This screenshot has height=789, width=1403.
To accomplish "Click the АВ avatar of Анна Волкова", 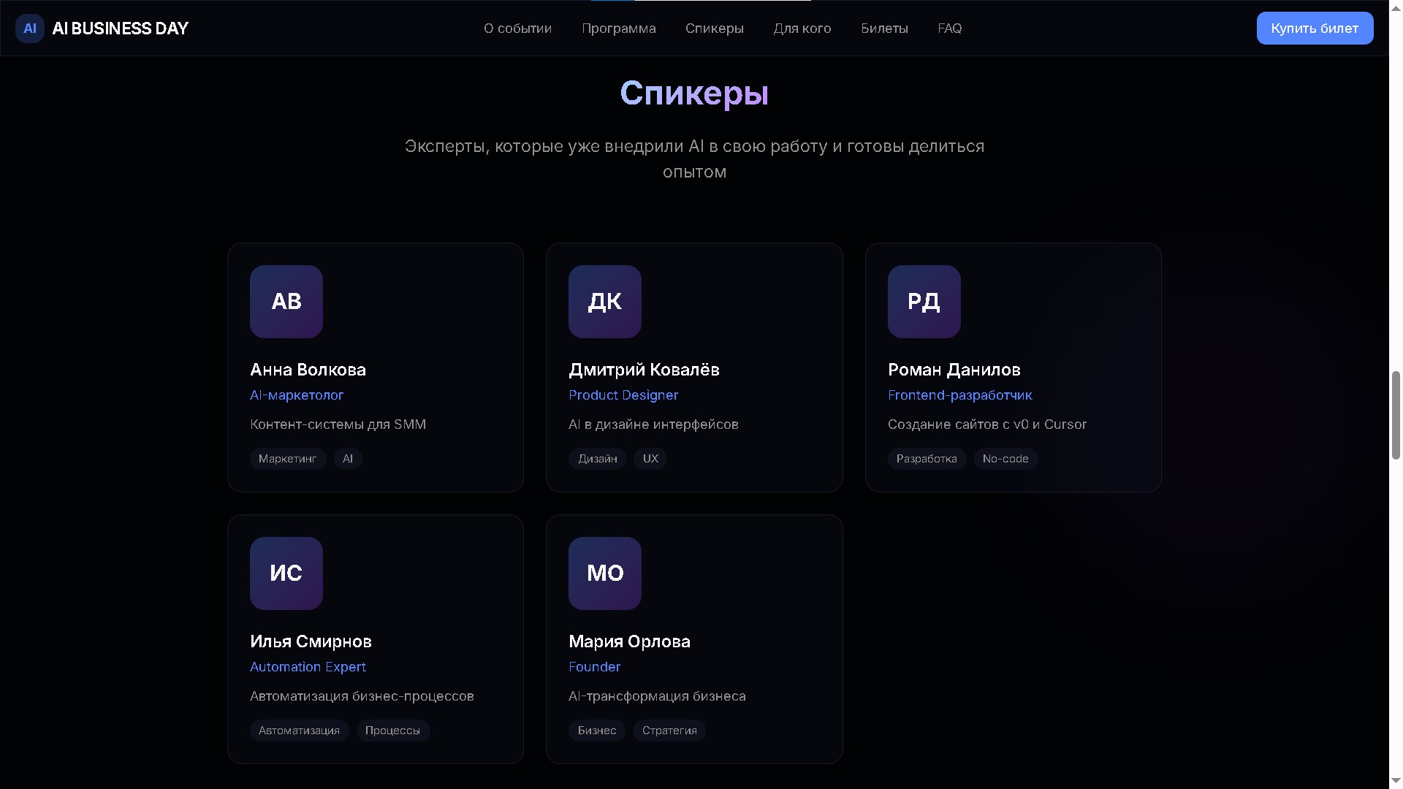I will tap(286, 302).
